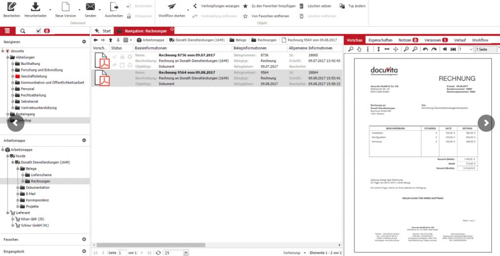Image resolution: width=500 pixels, height=256 pixels.
Task: Collapse the Navigieren panel
Action: 84,42
